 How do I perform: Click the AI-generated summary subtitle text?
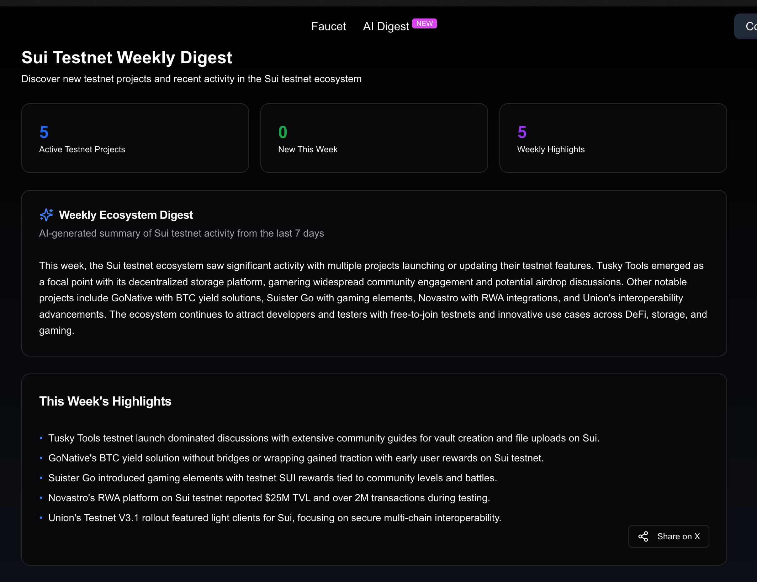181,233
